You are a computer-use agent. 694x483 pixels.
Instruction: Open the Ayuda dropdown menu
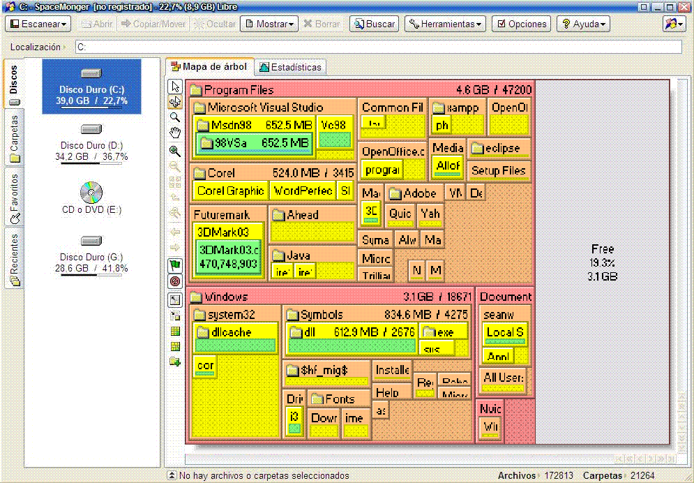point(583,24)
